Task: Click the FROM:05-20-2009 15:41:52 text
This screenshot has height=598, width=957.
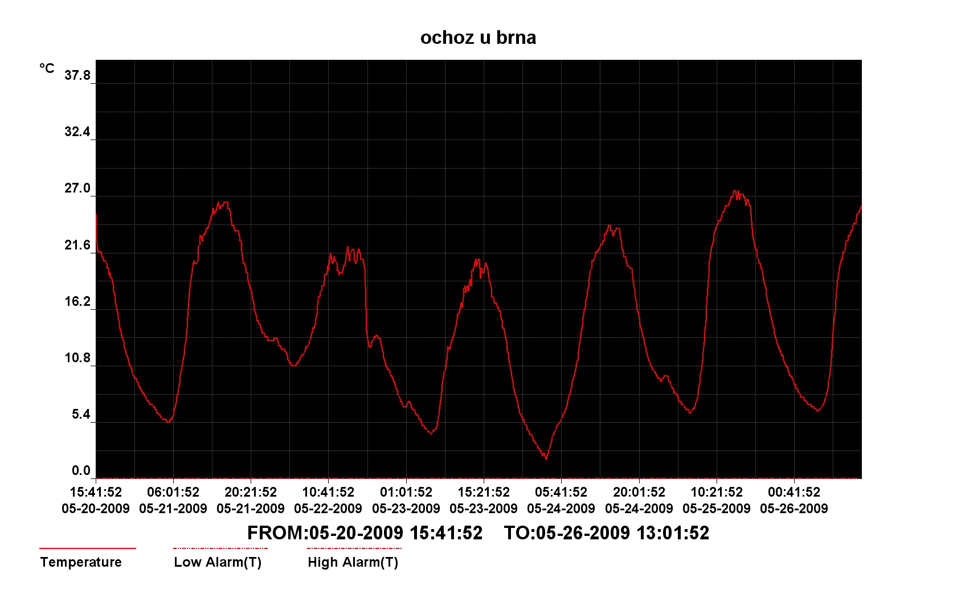Action: click(x=365, y=533)
